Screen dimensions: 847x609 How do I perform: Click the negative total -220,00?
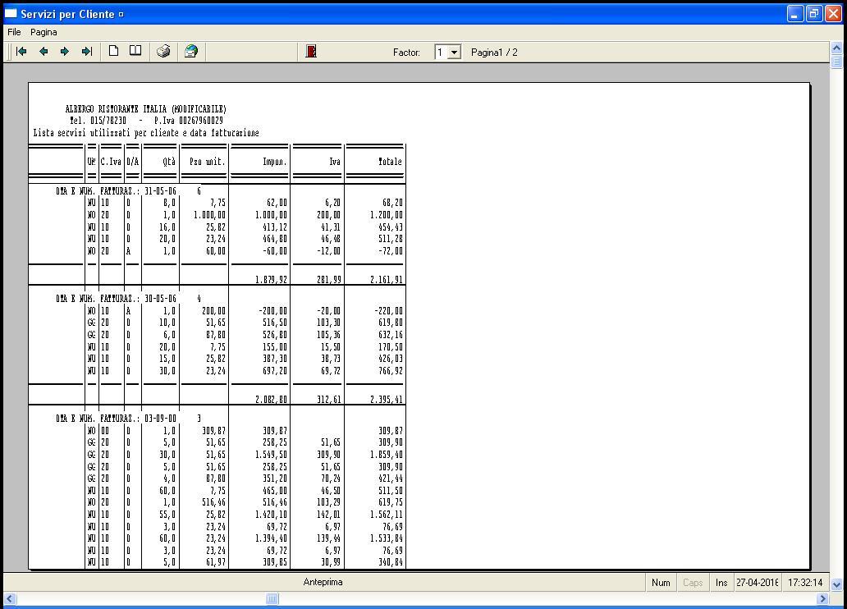tap(388, 311)
